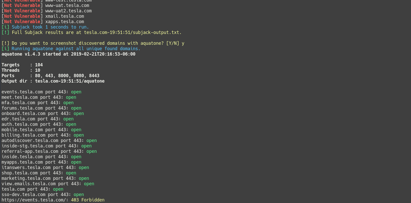Image resolution: width=411 pixels, height=203 pixels.
Task: Select the meet.tesla.com hostname text
Action: pyautogui.click(x=20, y=97)
